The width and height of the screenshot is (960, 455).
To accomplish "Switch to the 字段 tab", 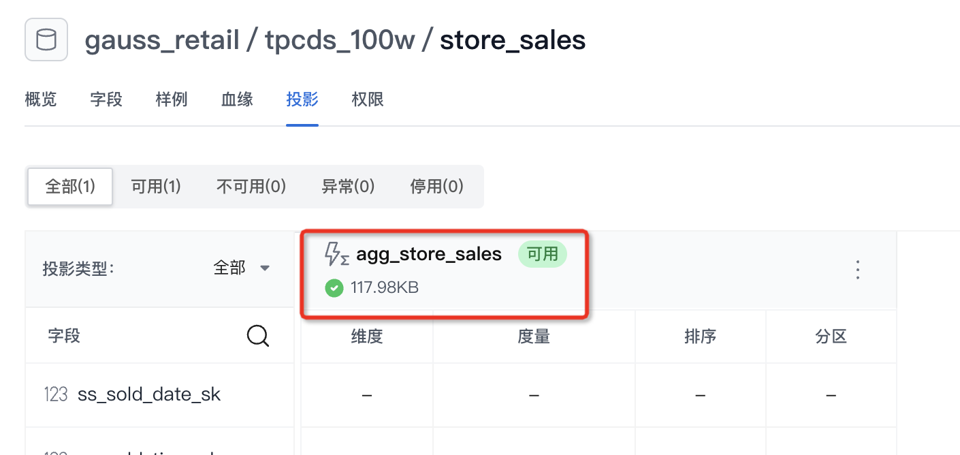I will coord(106,99).
